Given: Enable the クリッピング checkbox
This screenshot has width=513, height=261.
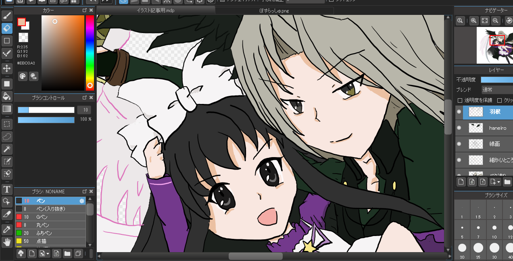Looking at the screenshot, I should click(500, 100).
